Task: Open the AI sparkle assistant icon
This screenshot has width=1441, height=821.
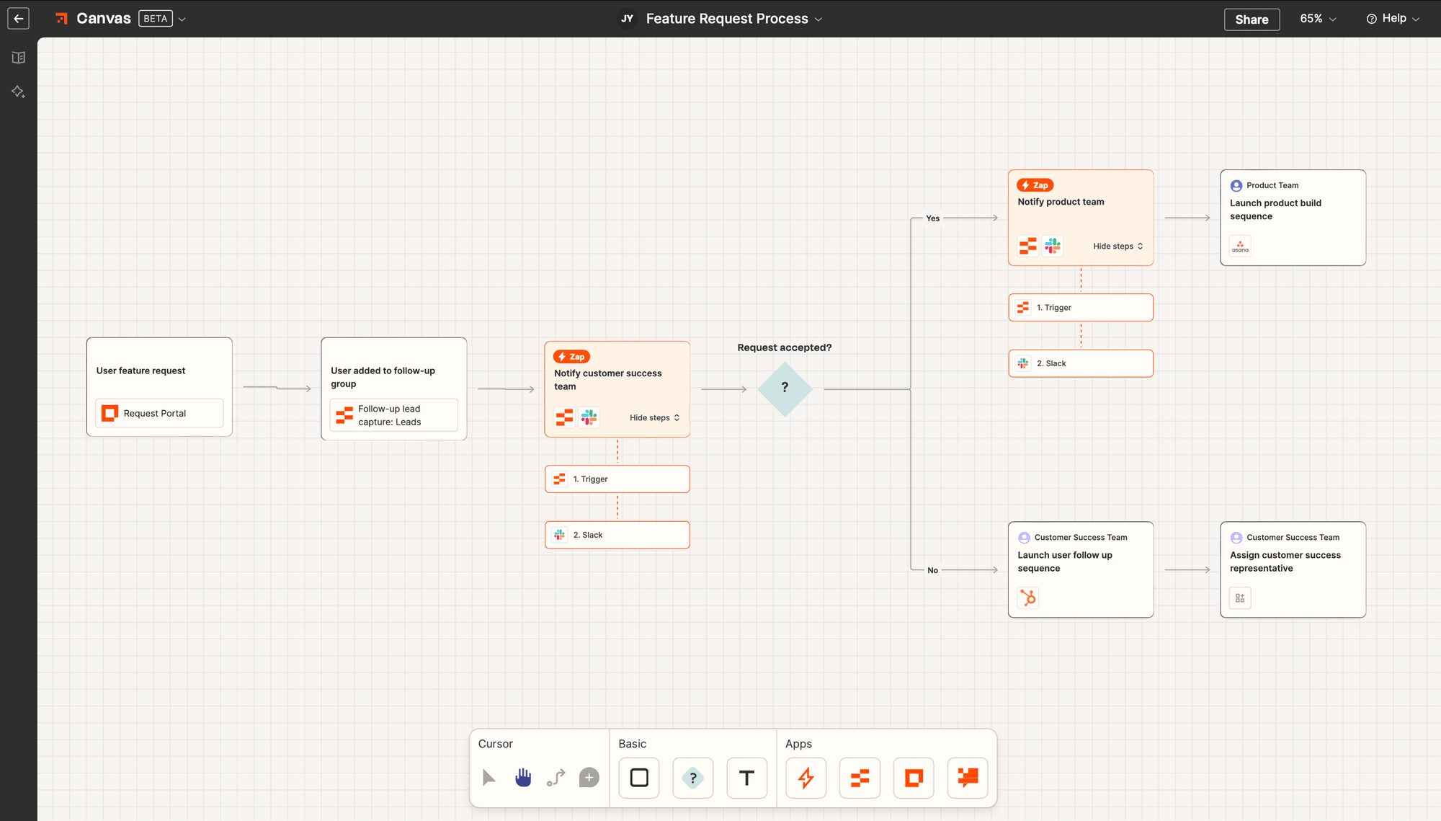Action: (19, 92)
